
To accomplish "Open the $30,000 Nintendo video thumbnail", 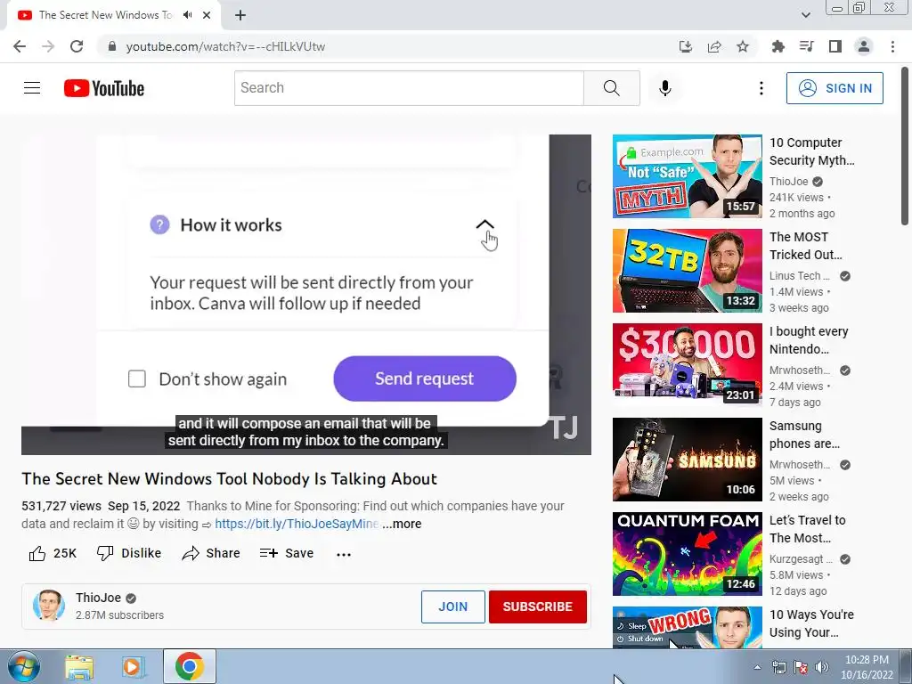I will 687,364.
